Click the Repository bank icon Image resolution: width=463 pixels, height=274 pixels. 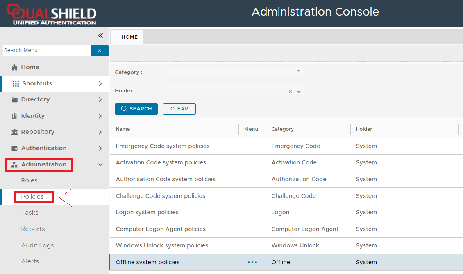point(15,132)
